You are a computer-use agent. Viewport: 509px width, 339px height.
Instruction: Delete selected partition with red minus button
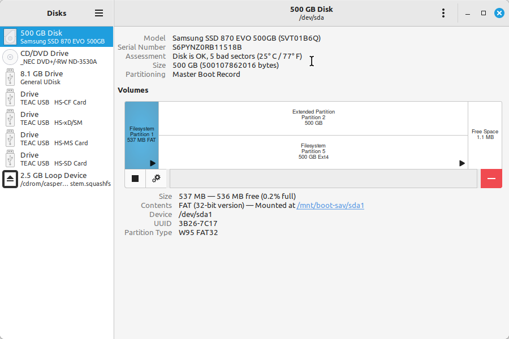pyautogui.click(x=491, y=179)
